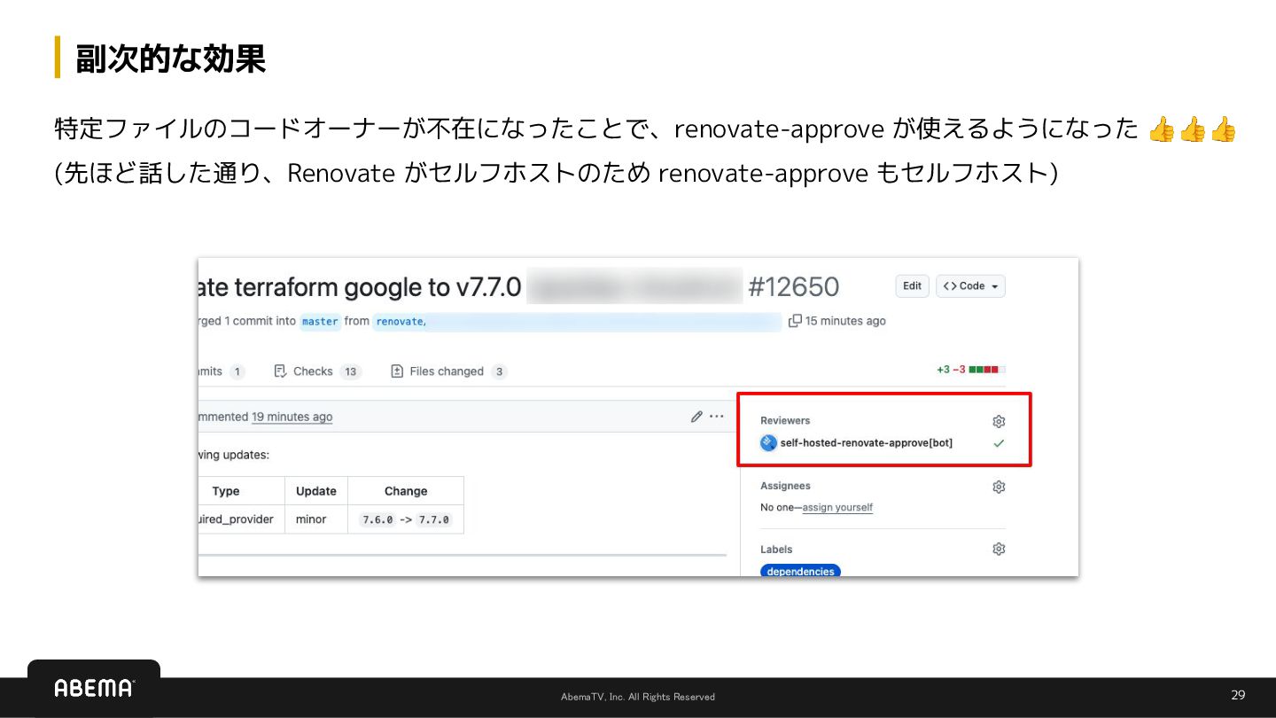The image size is (1276, 718).
Task: Open the Files changed tab
Action: point(448,371)
